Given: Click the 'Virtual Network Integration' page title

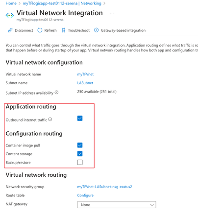Looking at the screenshot, I should [60, 13].
